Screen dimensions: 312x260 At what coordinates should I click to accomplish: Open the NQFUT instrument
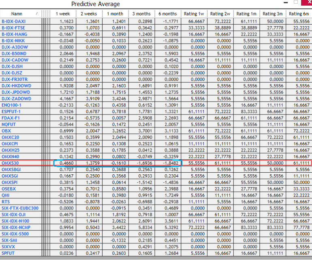point(9,125)
